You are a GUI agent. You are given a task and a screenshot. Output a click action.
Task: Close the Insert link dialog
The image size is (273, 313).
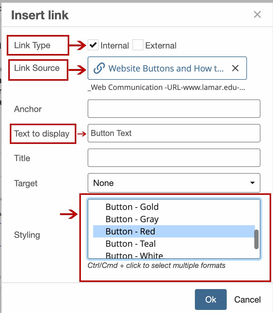tap(257, 14)
